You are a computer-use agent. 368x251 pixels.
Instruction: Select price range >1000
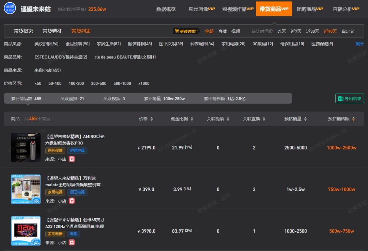144,83
